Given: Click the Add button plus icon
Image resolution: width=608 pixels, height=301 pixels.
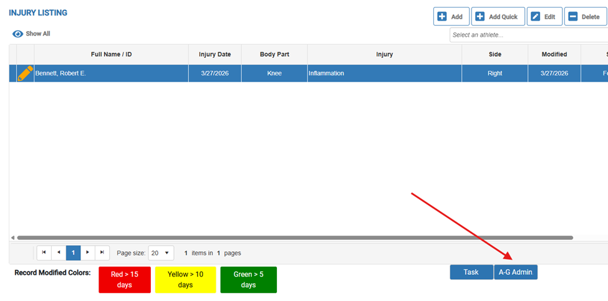Looking at the screenshot, I should click(x=442, y=17).
